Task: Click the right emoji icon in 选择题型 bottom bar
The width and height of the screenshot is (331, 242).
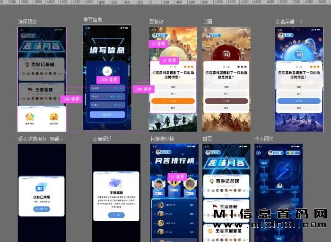Action: [54, 117]
